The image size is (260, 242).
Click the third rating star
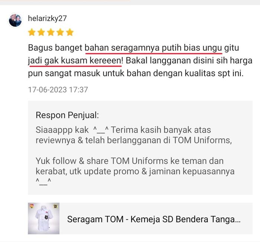coord(51,32)
